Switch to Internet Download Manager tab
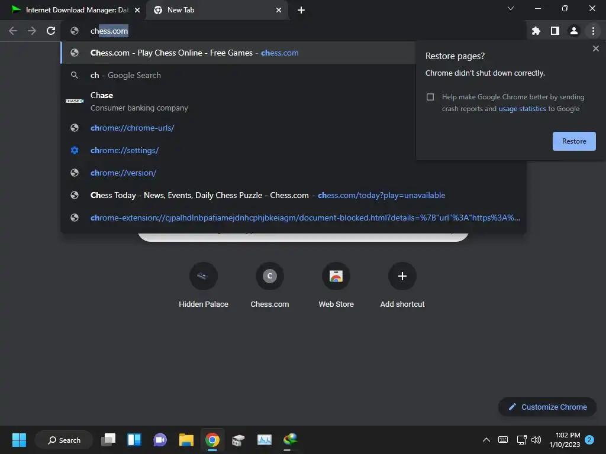Viewport: 606px width, 454px height. point(73,10)
